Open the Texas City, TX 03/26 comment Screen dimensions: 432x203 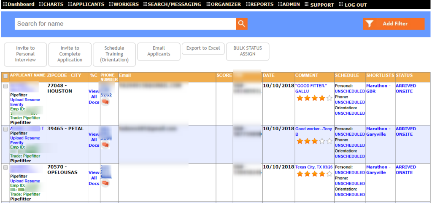(314, 167)
